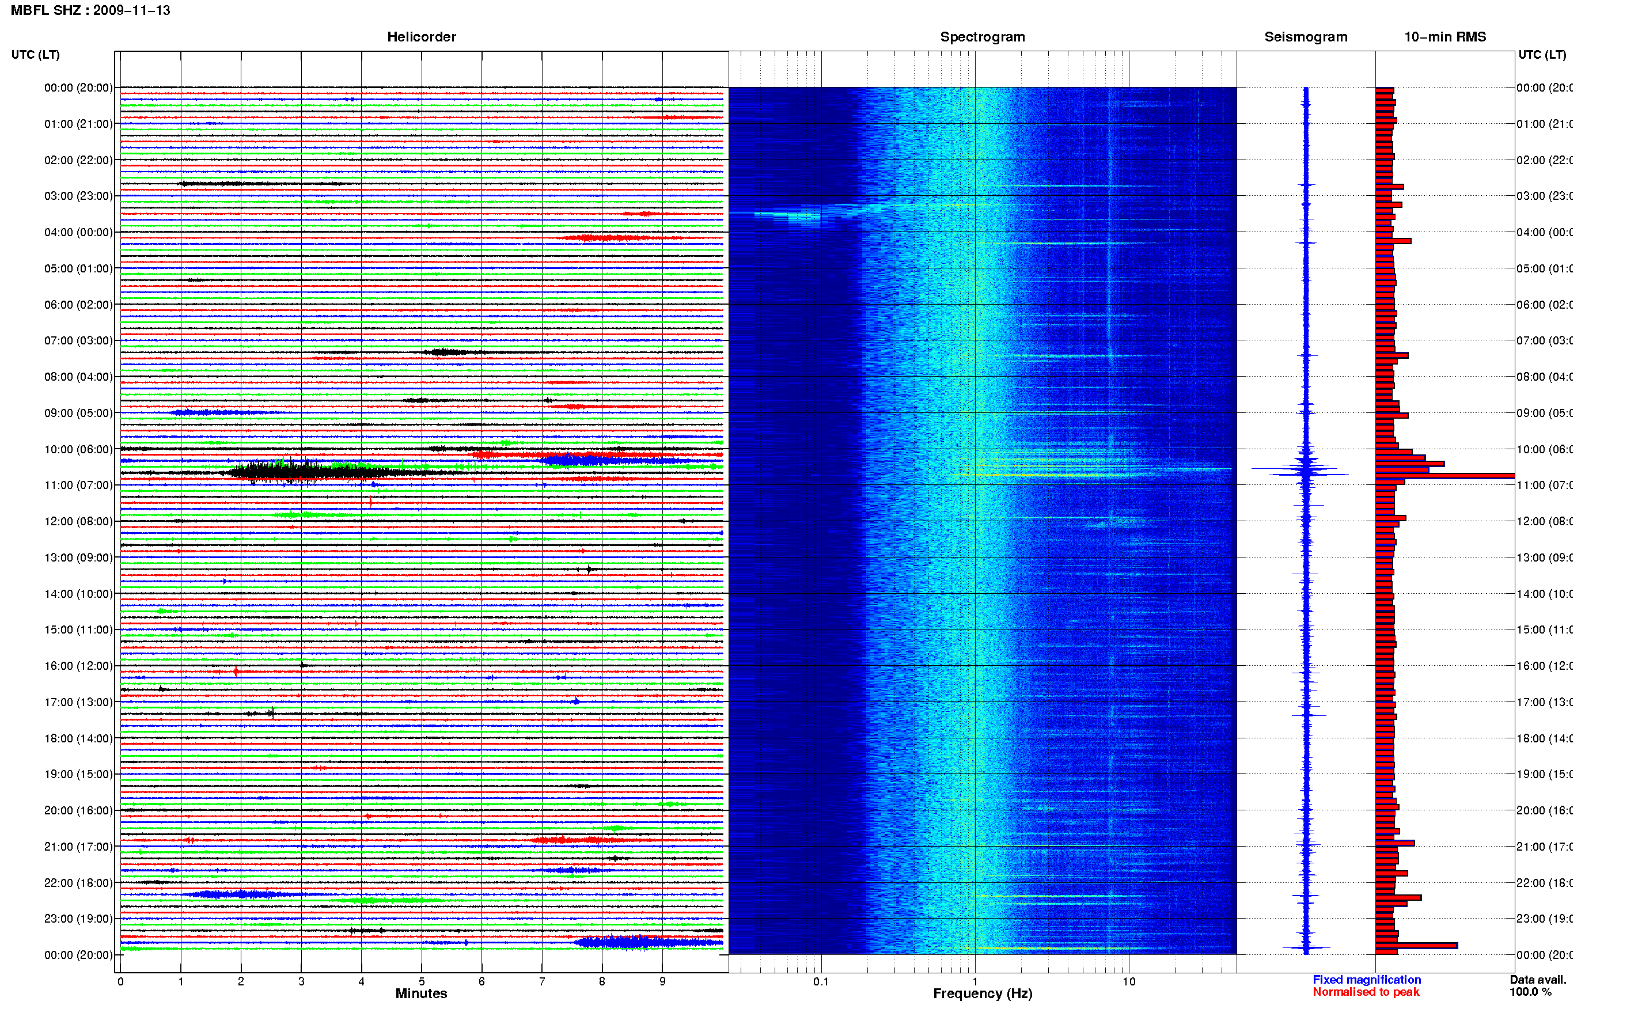
Task: Click the '10' frequency tick label
Action: click(x=1128, y=981)
